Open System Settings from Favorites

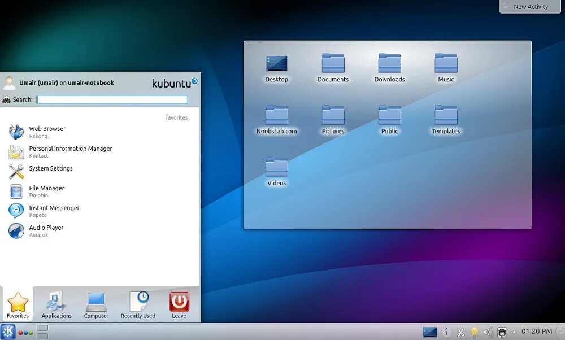[x=99, y=172]
